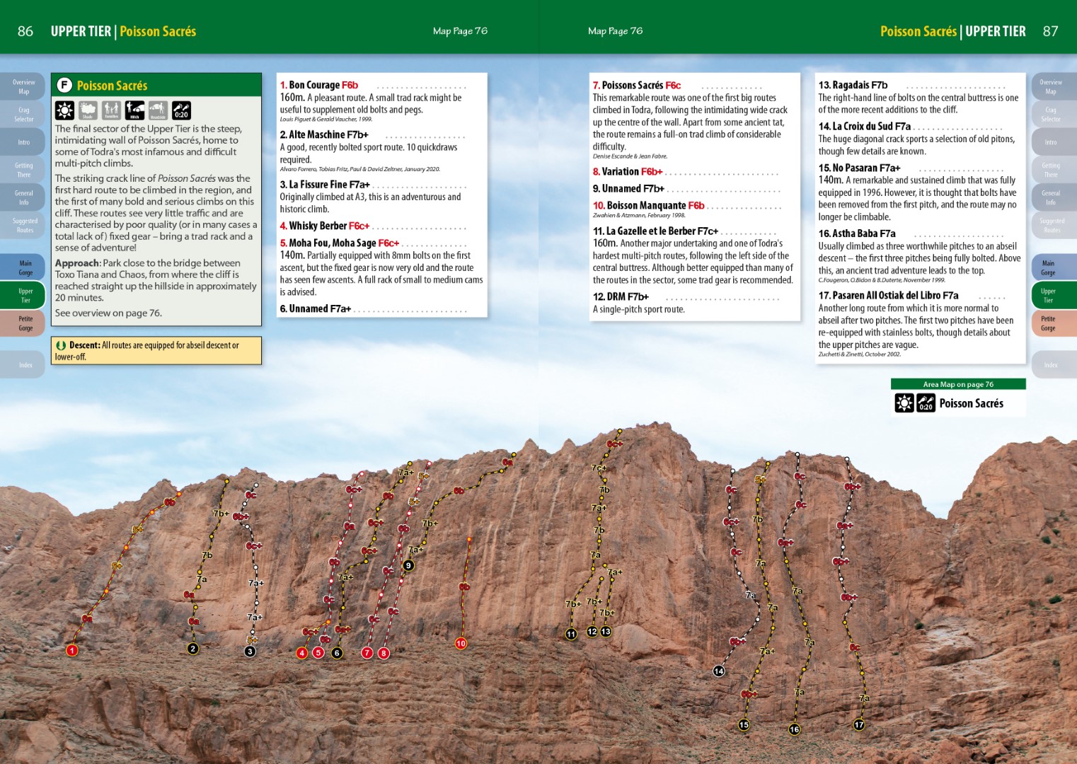Viewport: 1077px width, 764px height.
Task: Open the Getting There tab on page 86
Action: pyautogui.click(x=23, y=170)
